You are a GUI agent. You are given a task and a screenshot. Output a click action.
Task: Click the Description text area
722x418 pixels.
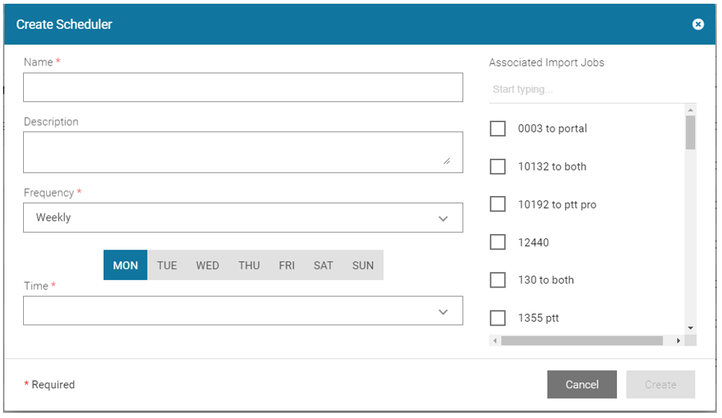click(x=242, y=152)
